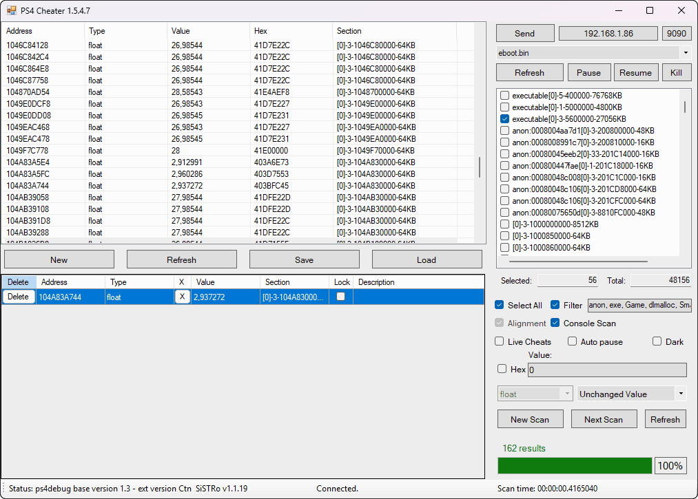
Task: Click the Kill button
Action: tap(676, 72)
